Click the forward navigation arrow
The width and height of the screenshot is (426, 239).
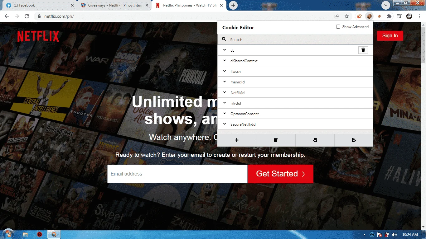[17, 16]
